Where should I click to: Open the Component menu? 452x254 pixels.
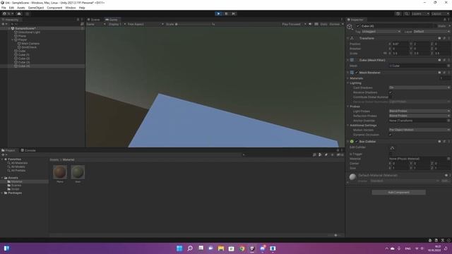[x=54, y=8]
